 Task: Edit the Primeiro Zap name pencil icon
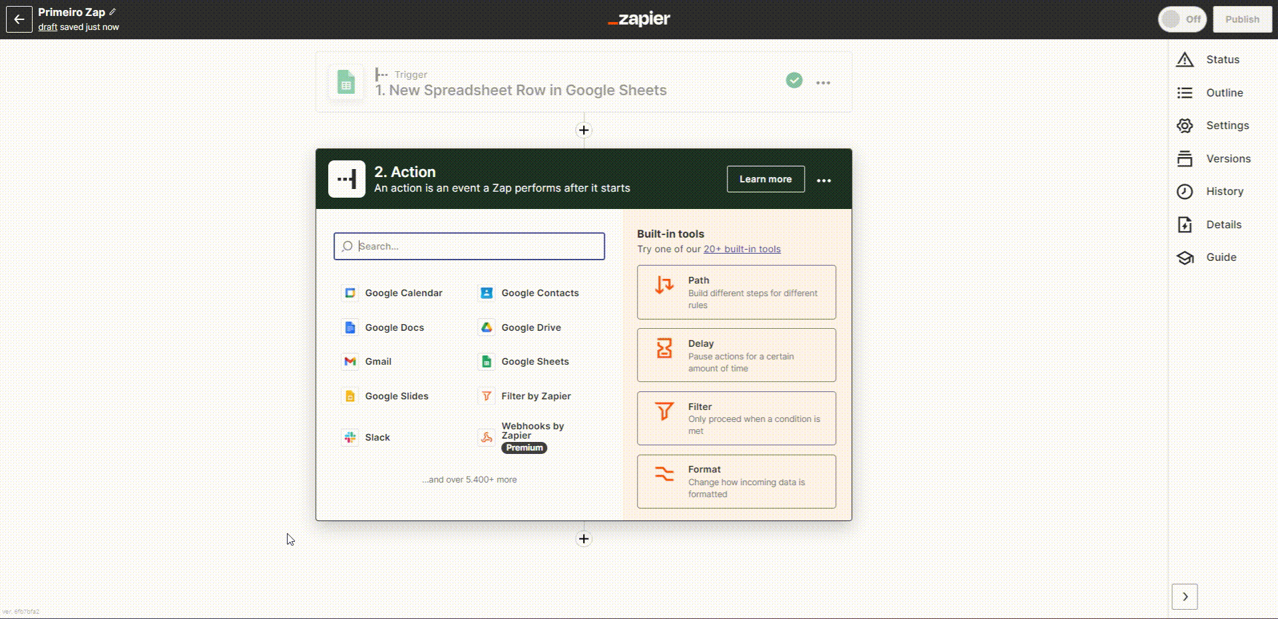click(112, 12)
